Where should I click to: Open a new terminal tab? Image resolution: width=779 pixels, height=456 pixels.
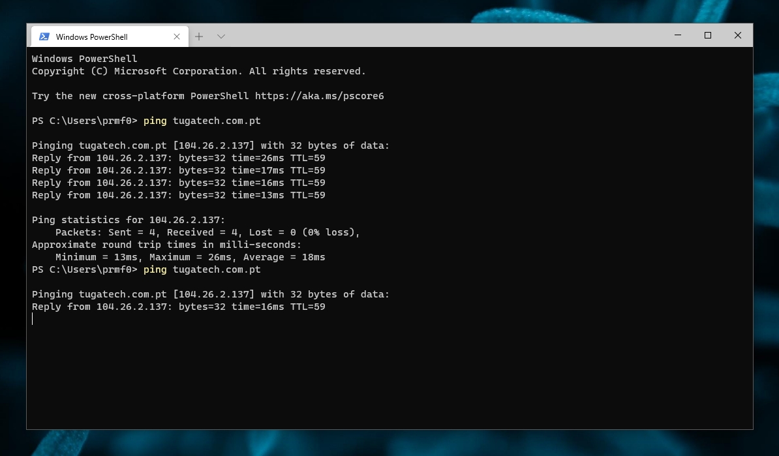(199, 37)
